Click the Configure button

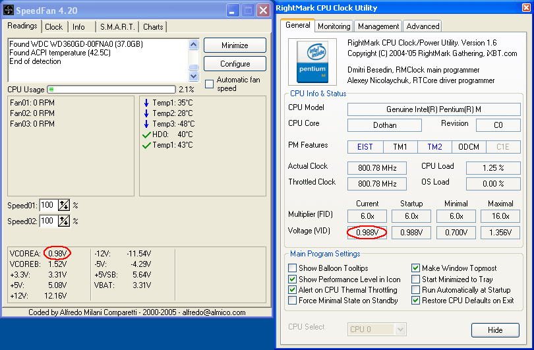coord(235,64)
